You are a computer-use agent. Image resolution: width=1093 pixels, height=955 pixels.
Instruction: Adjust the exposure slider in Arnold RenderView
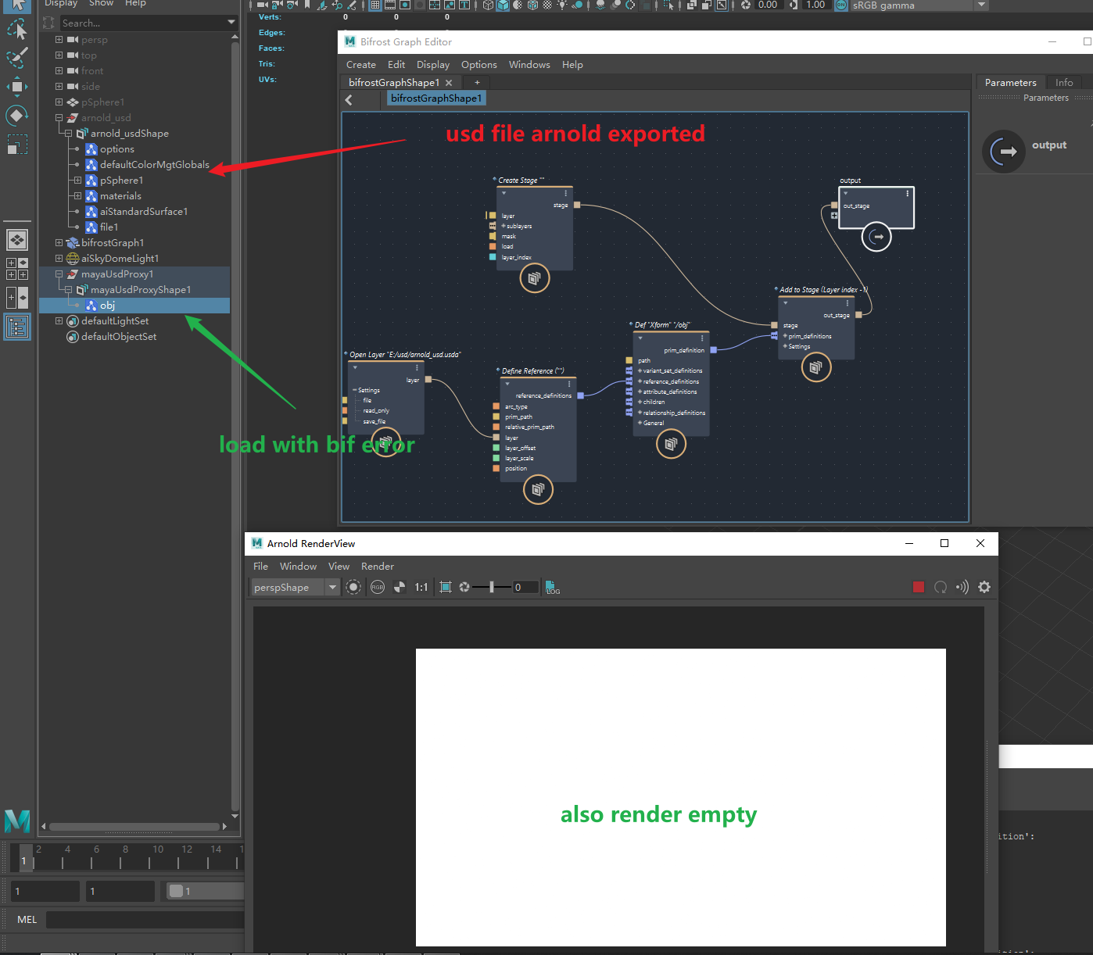pos(493,587)
